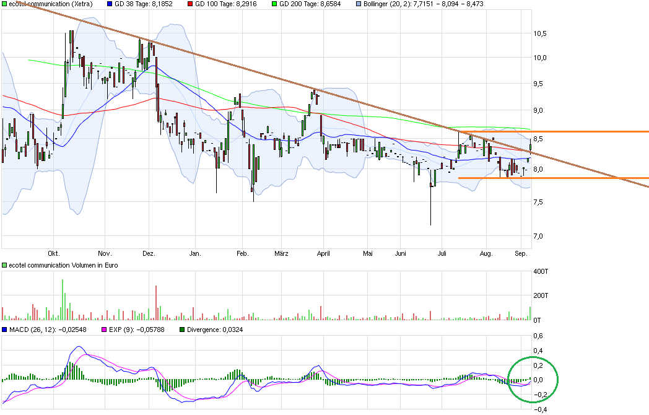
Task: Click 'ecotel communication Volumen in Euro' label
Action: click(63, 265)
